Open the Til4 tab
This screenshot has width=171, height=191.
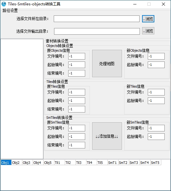tap(91, 163)
